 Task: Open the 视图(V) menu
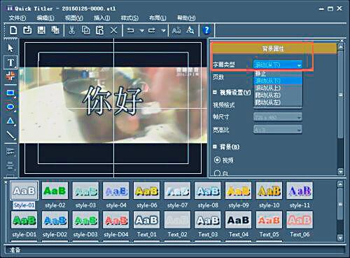click(x=74, y=18)
